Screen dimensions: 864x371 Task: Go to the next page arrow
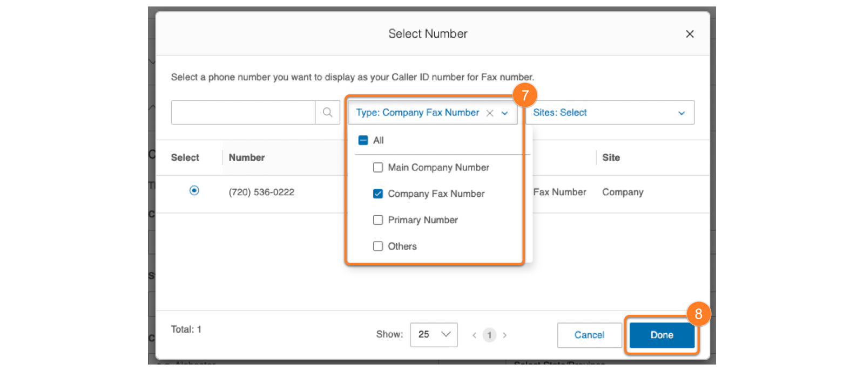tap(505, 335)
